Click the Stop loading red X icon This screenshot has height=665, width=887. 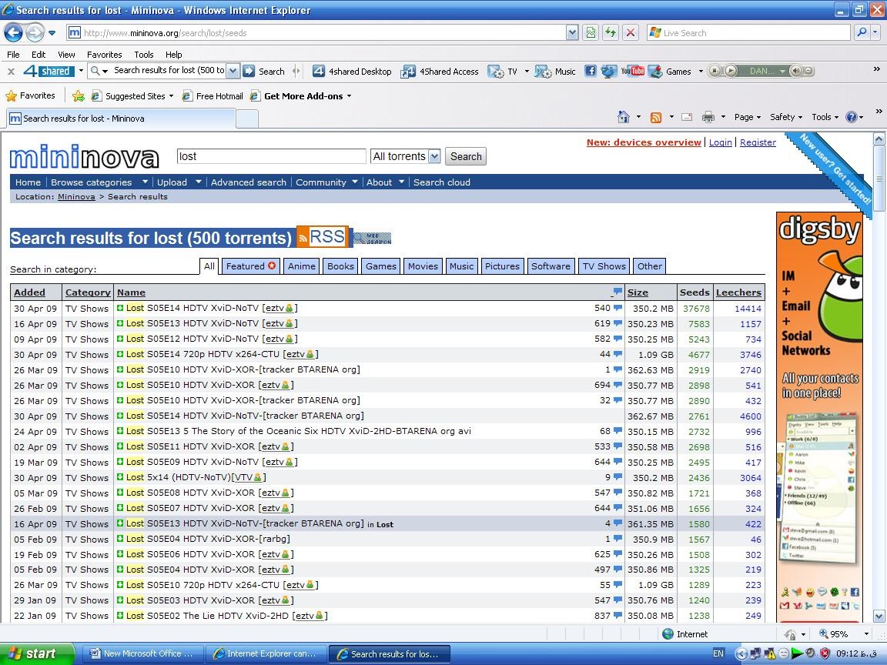630,33
